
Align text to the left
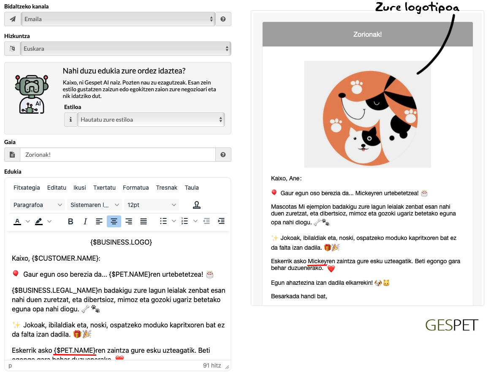[x=99, y=221]
